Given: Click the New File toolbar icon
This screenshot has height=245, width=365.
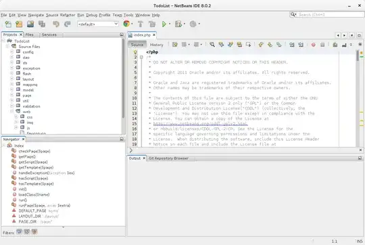Looking at the screenshot, I should pyautogui.click(x=8, y=24).
